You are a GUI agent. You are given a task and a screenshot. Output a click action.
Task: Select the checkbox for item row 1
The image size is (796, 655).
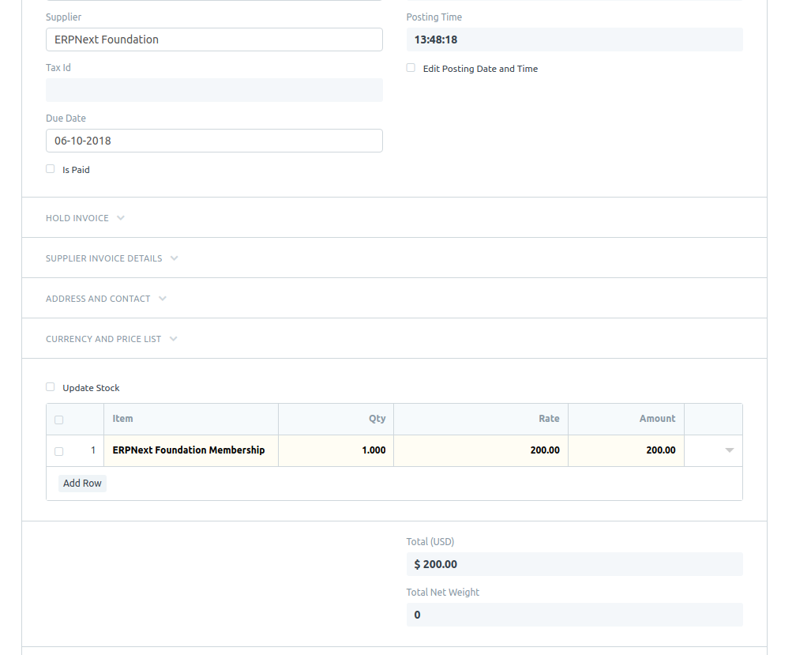click(58, 450)
